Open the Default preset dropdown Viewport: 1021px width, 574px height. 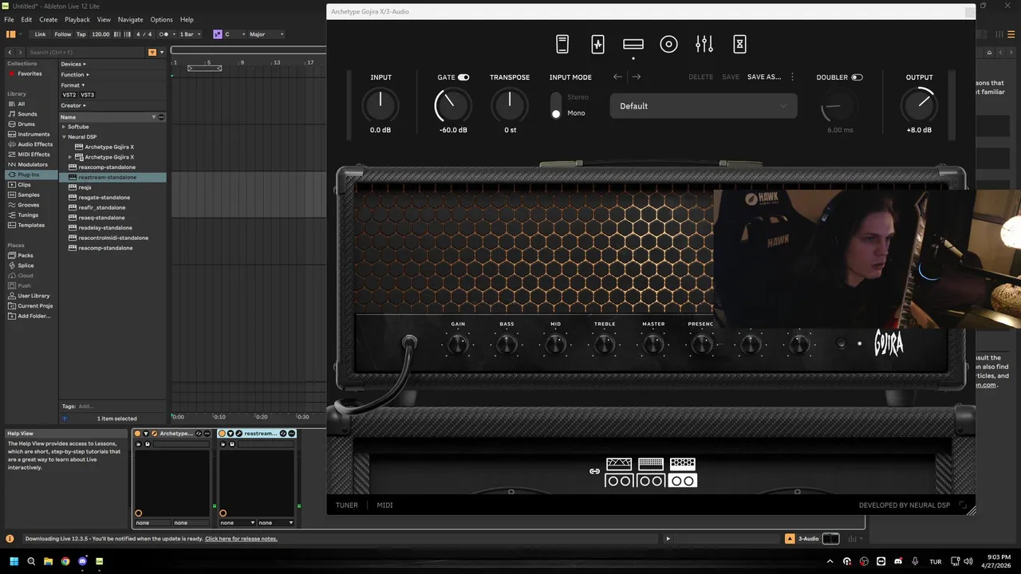click(x=704, y=106)
